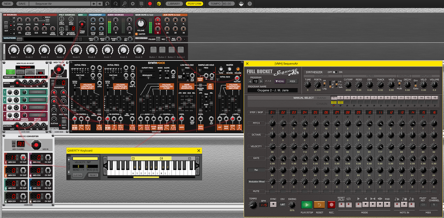Click the SAVE button in top toolbar
444x218 pixels.
tap(21, 4)
